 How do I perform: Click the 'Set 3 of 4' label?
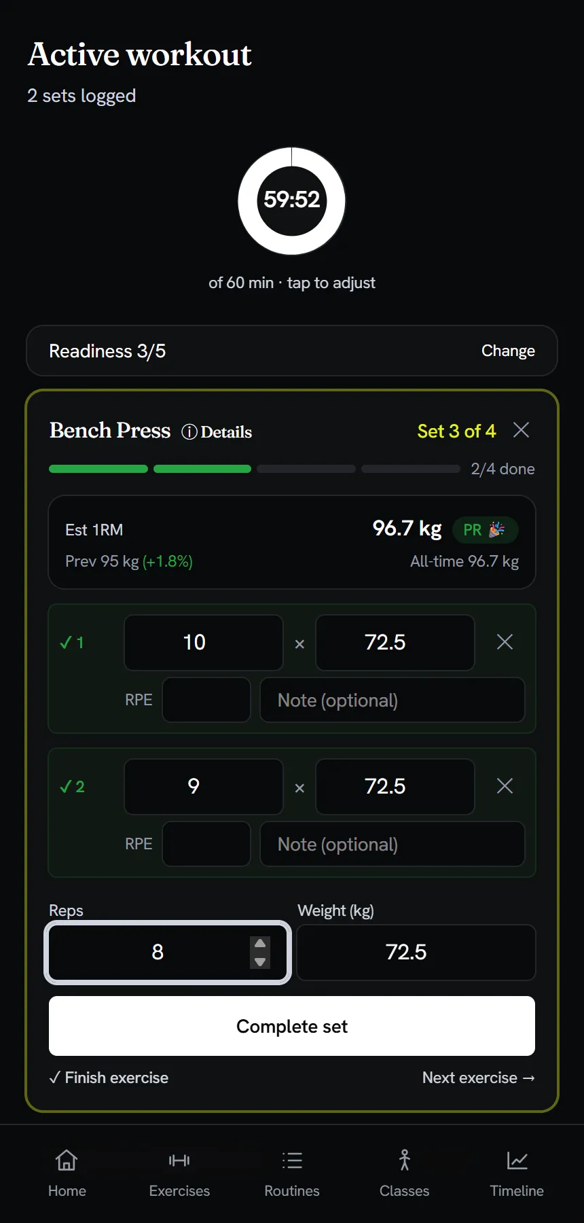[x=456, y=431]
